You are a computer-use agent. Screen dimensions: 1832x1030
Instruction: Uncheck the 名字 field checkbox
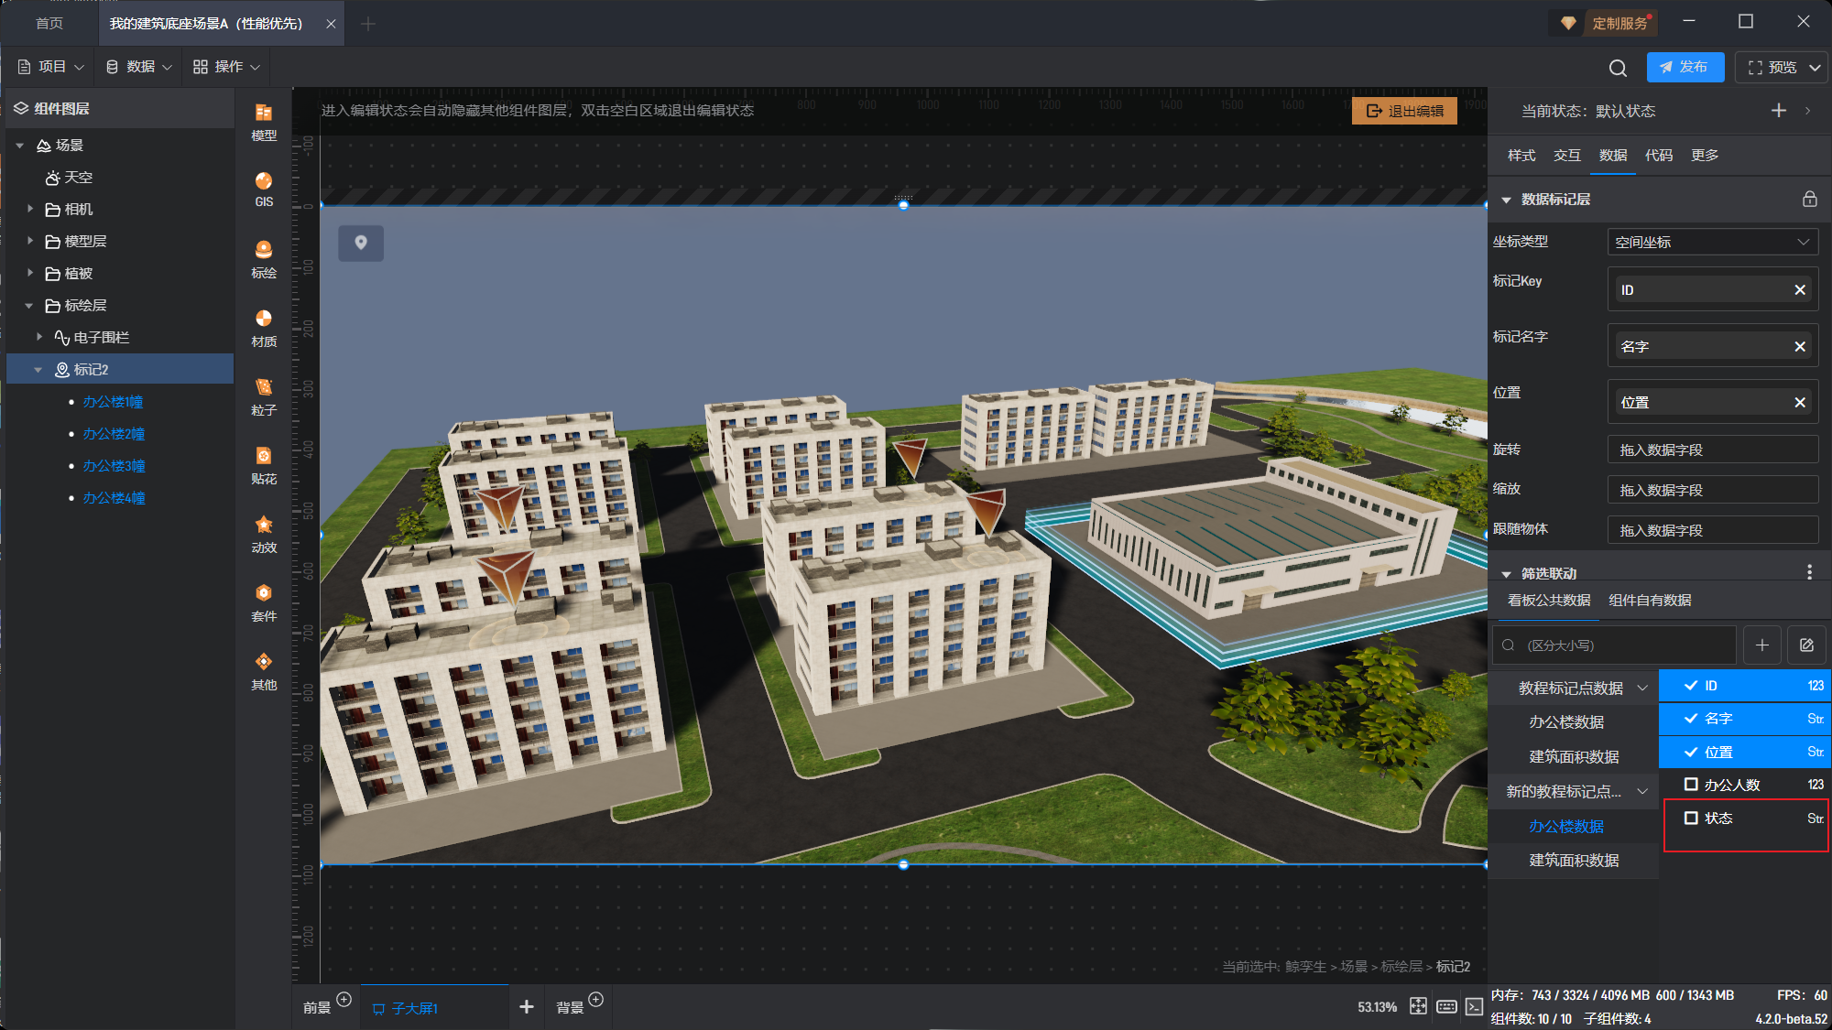[x=1691, y=719]
